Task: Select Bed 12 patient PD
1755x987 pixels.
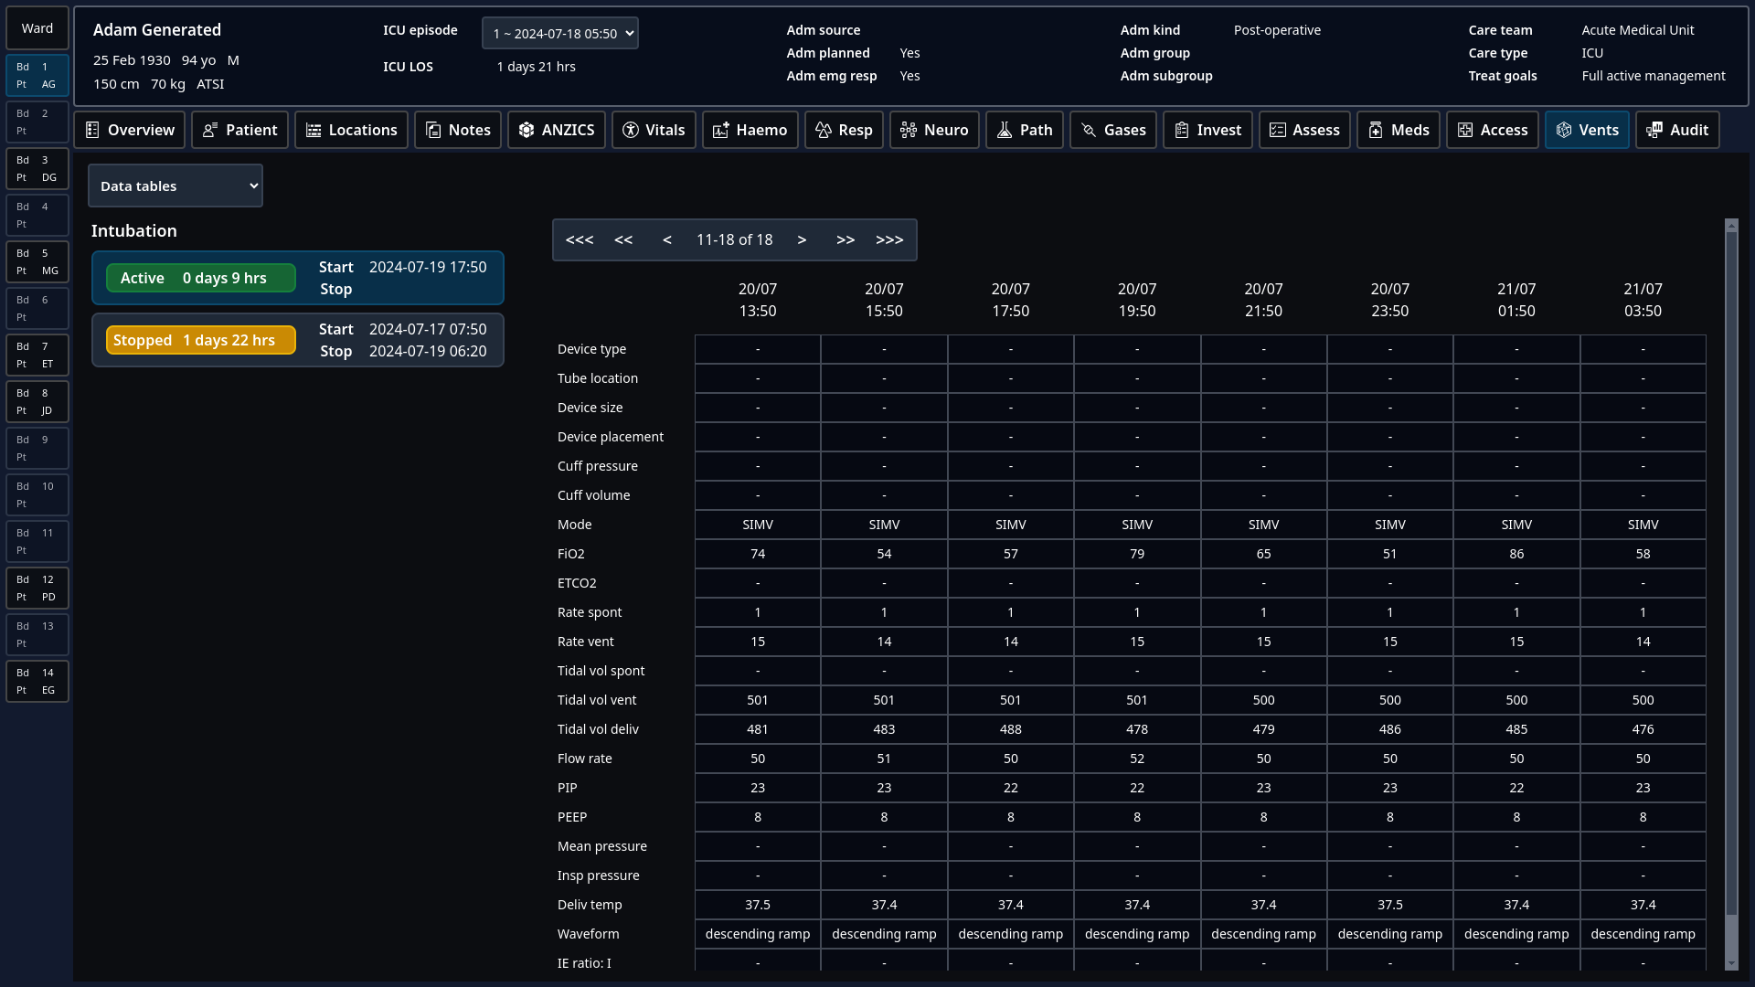Action: (37, 589)
